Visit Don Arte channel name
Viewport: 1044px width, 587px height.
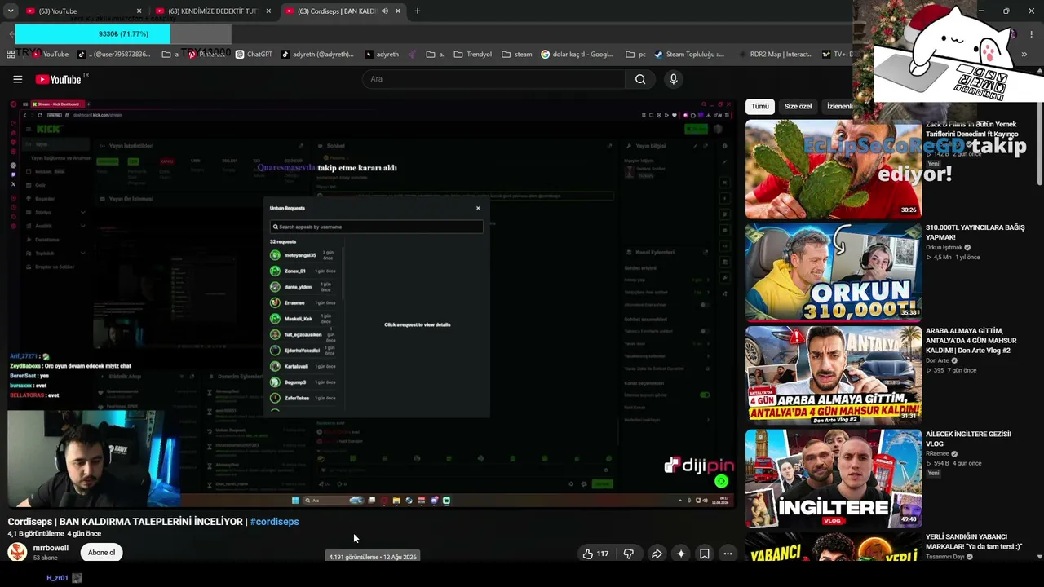tap(937, 360)
